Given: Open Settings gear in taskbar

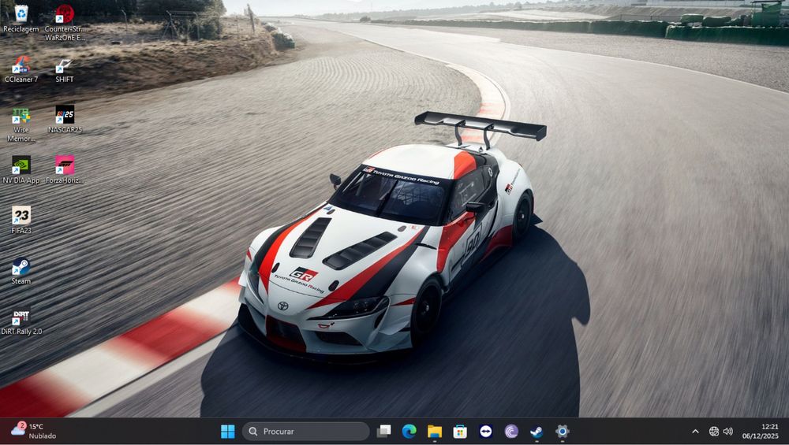Looking at the screenshot, I should [x=562, y=432].
